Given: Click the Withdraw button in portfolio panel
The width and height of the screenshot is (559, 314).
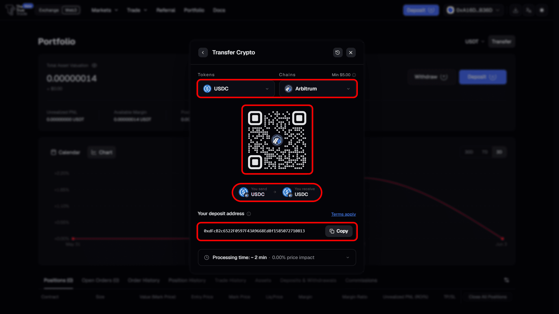Looking at the screenshot, I should pos(431,77).
